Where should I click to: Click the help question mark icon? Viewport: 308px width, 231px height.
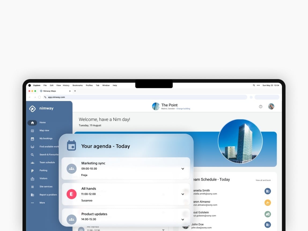pyautogui.click(x=261, y=107)
